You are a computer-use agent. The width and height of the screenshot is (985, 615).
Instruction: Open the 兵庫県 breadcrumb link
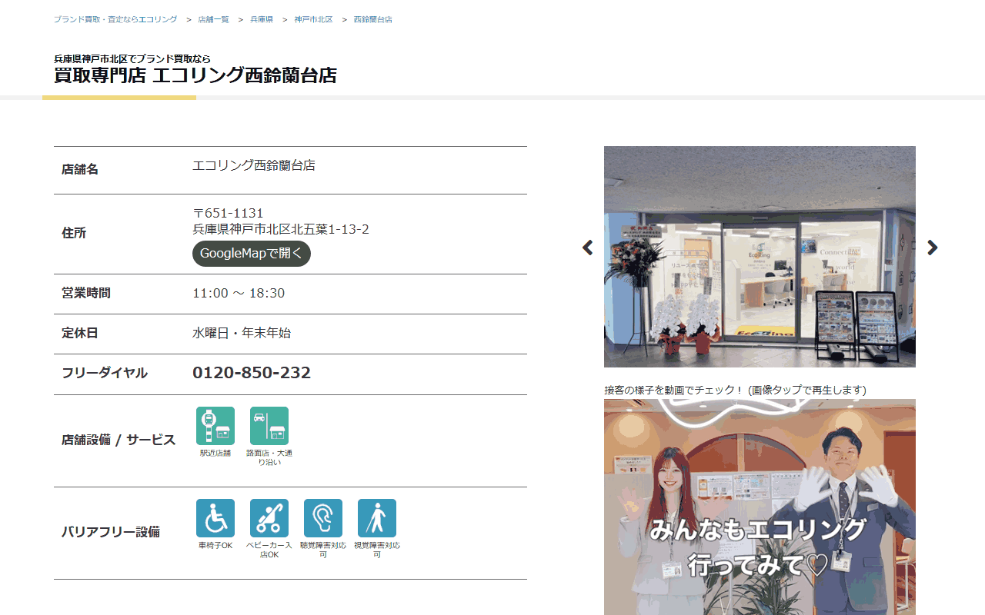pos(262,19)
